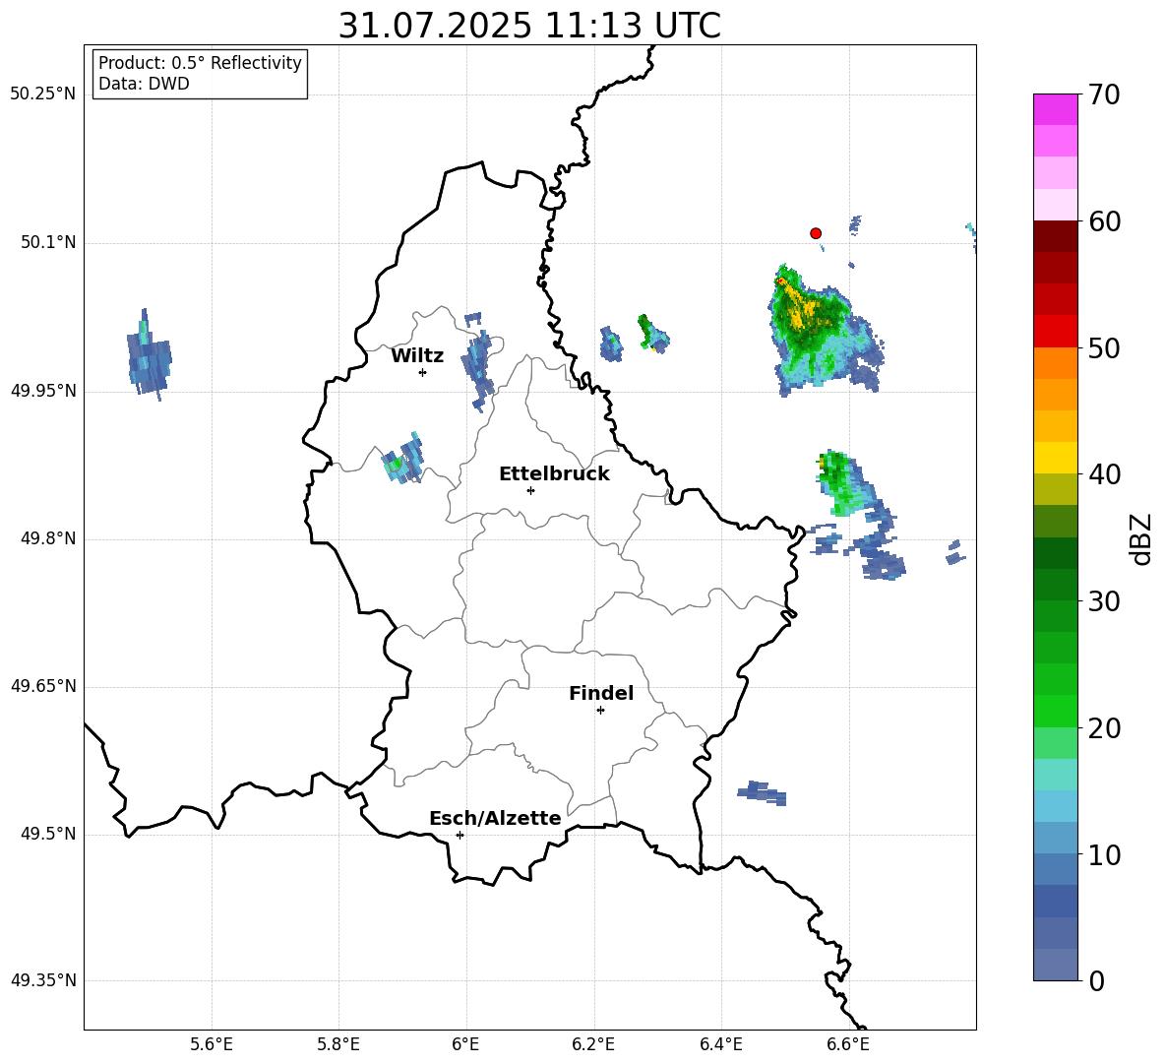Pick the bright green swatch just above 20
The image size is (1165, 1064).
pyautogui.click(x=1056, y=711)
